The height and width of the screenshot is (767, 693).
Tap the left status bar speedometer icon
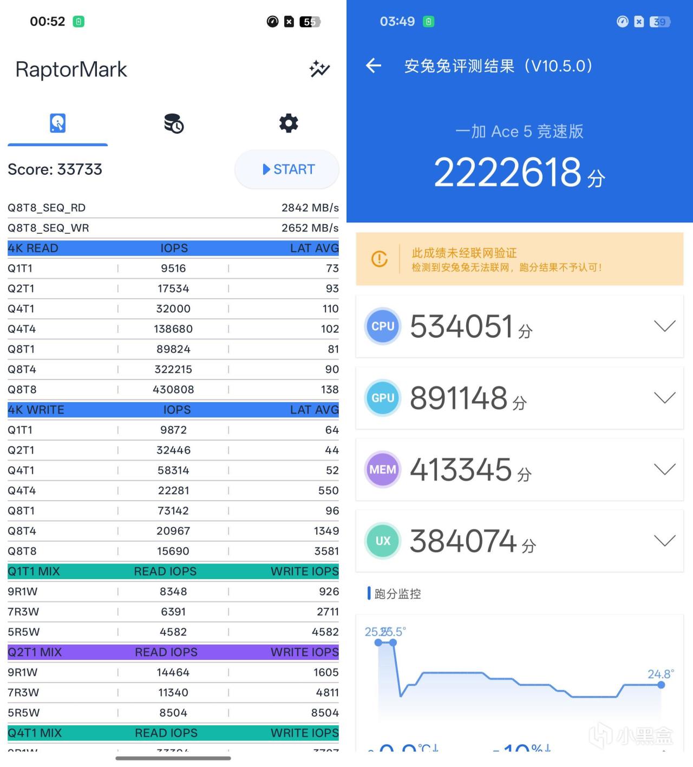[272, 22]
